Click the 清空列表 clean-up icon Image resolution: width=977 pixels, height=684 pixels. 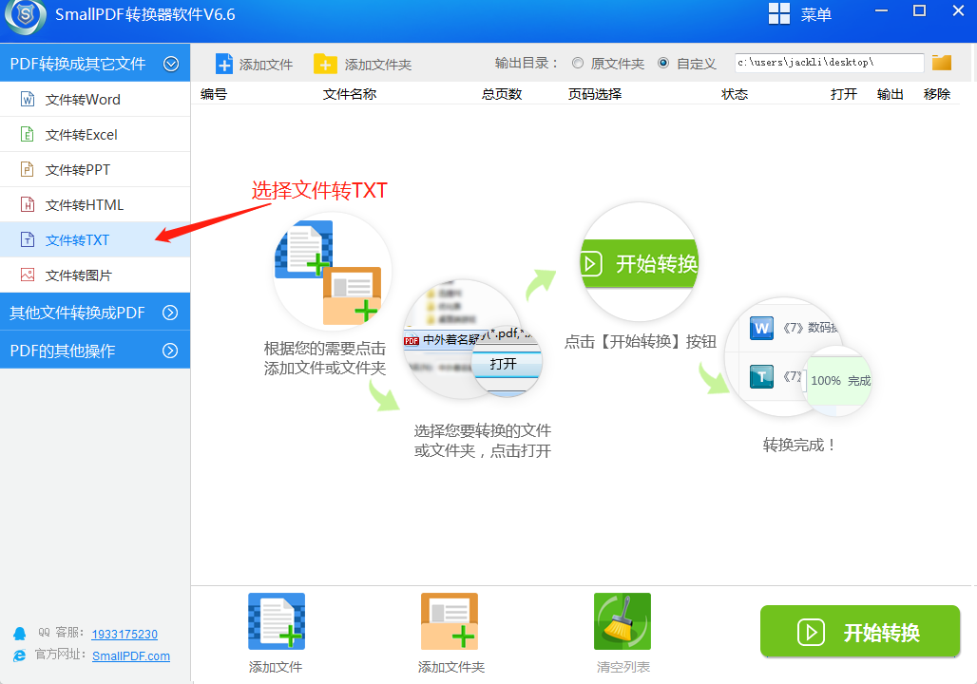point(622,620)
